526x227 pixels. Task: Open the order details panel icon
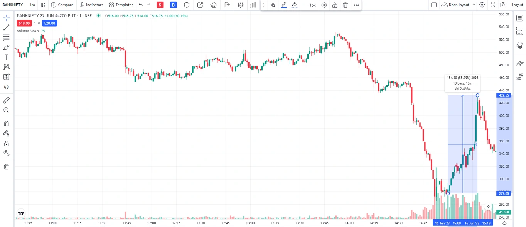pos(519,32)
